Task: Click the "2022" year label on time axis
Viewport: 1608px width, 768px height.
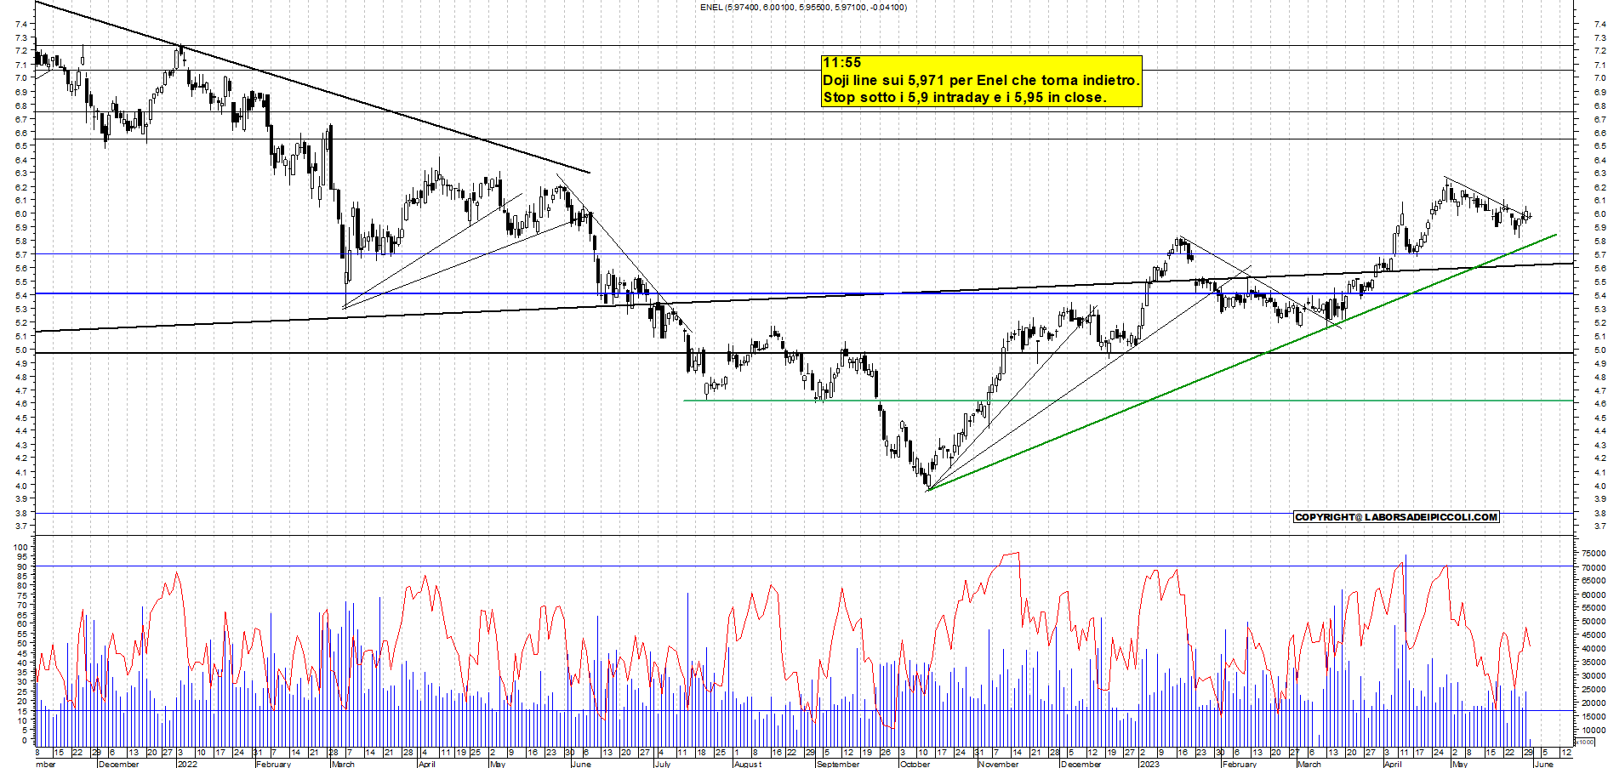Action: coord(187,764)
